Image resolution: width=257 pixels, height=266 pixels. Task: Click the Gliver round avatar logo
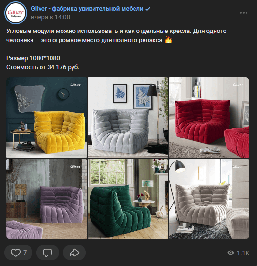click(x=16, y=13)
